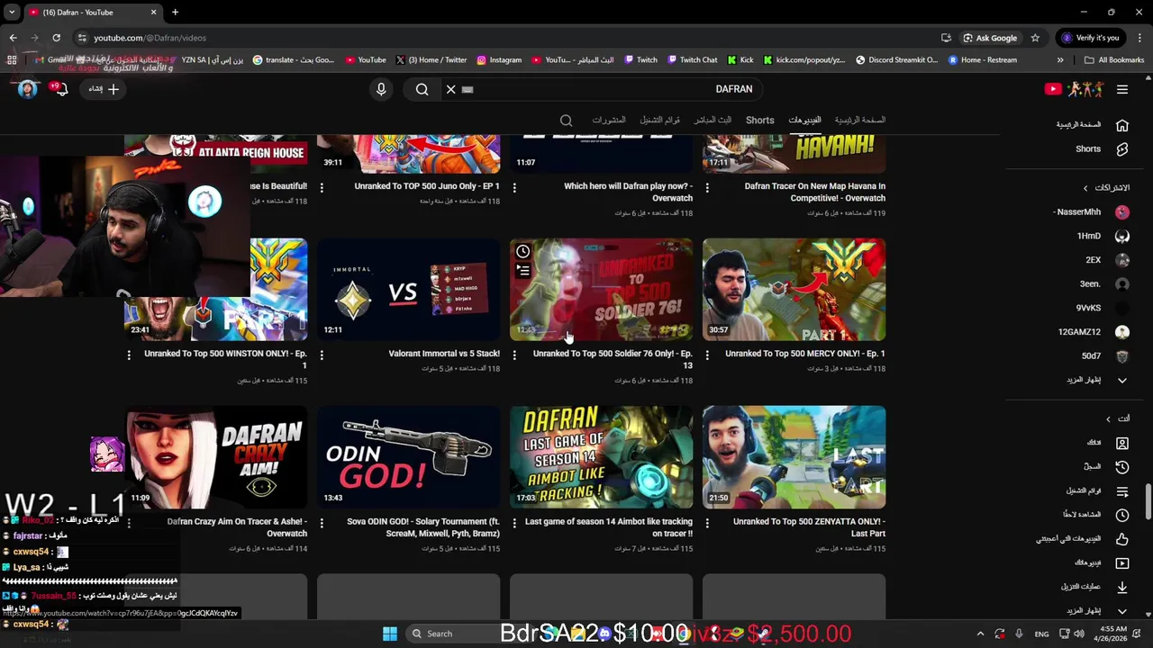Open options for Sova ODIN GOD! video
1153x648 pixels.
point(322,522)
